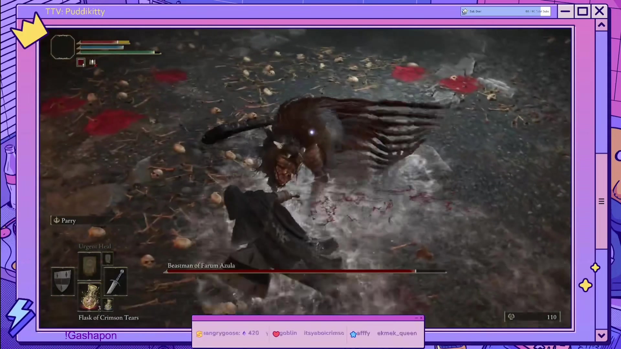The height and width of the screenshot is (349, 621).
Task: Click the gold dollar icon in ticker
Action: point(199,334)
